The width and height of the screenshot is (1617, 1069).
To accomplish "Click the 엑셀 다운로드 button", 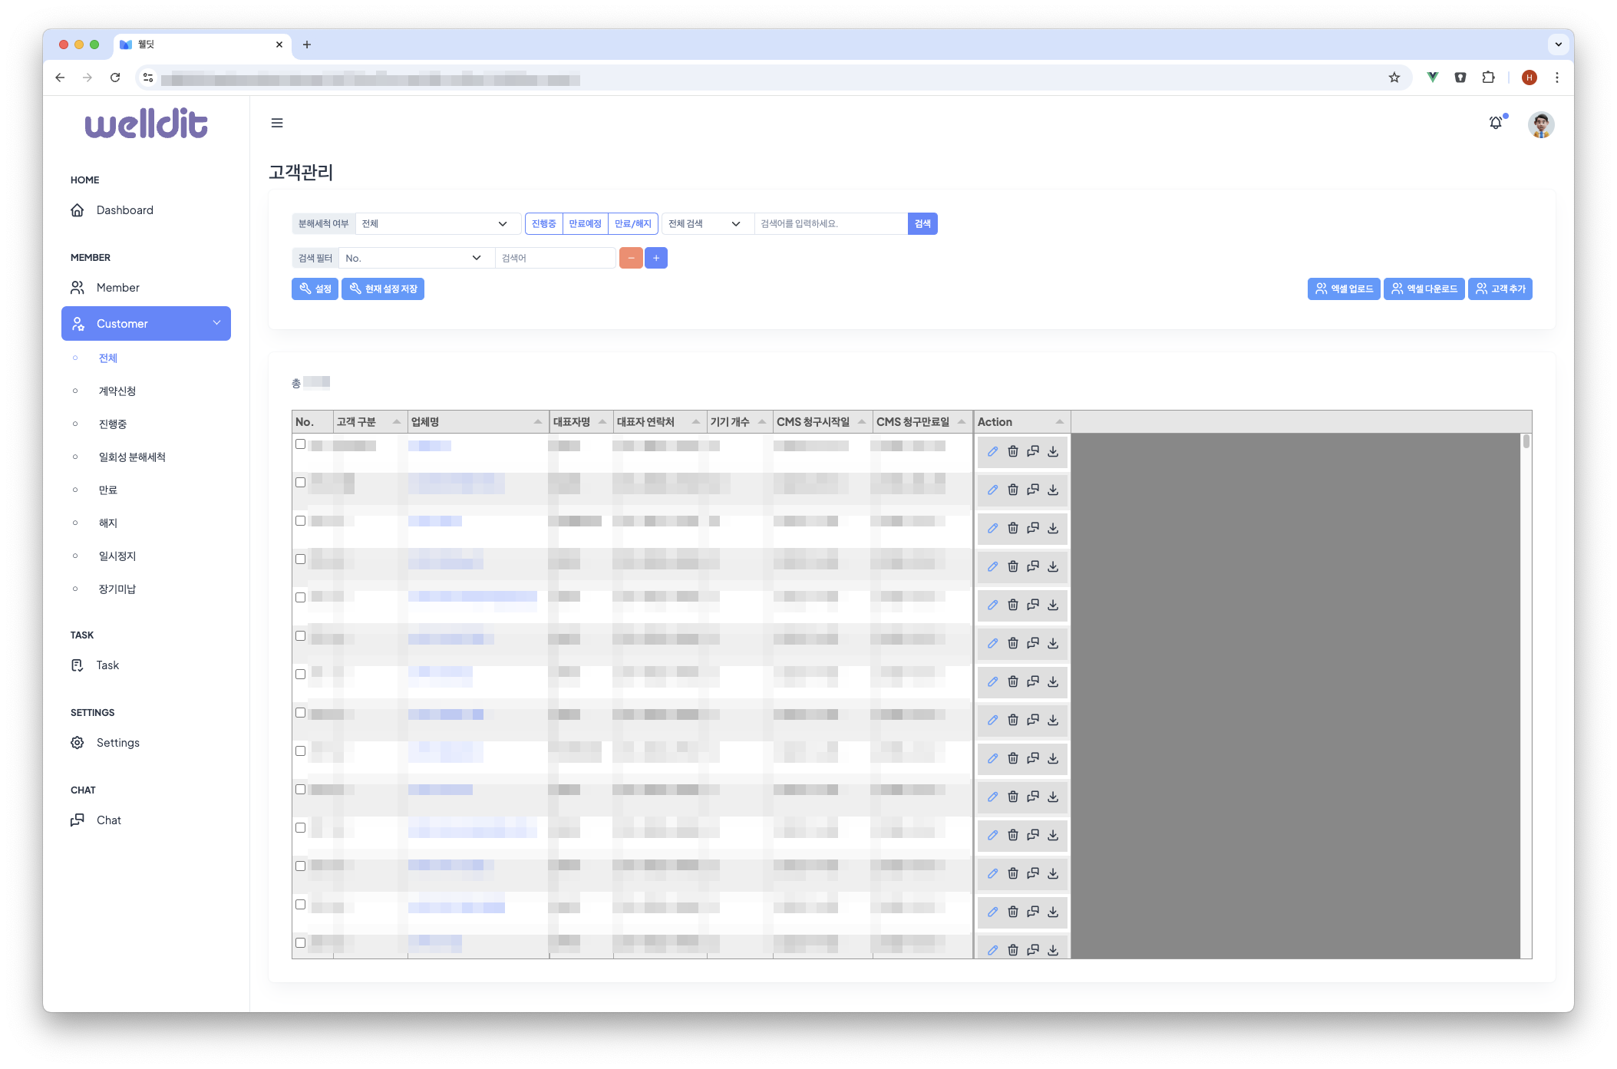I will 1424,289.
